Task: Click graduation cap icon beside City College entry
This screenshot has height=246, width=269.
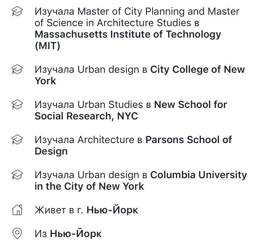Action: [17, 69]
